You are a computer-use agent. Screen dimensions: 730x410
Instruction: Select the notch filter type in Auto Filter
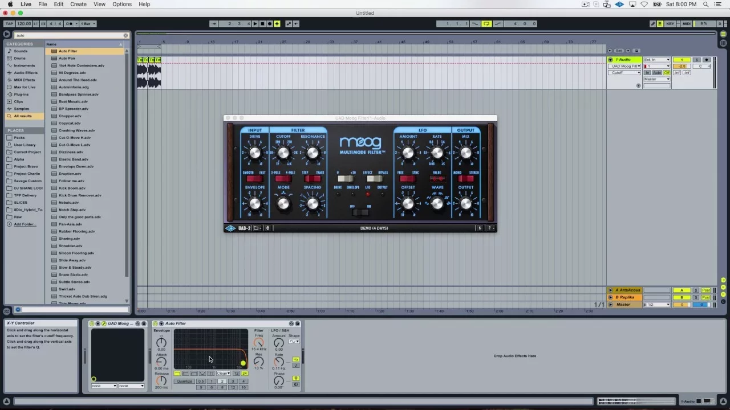pyautogui.click(x=202, y=374)
